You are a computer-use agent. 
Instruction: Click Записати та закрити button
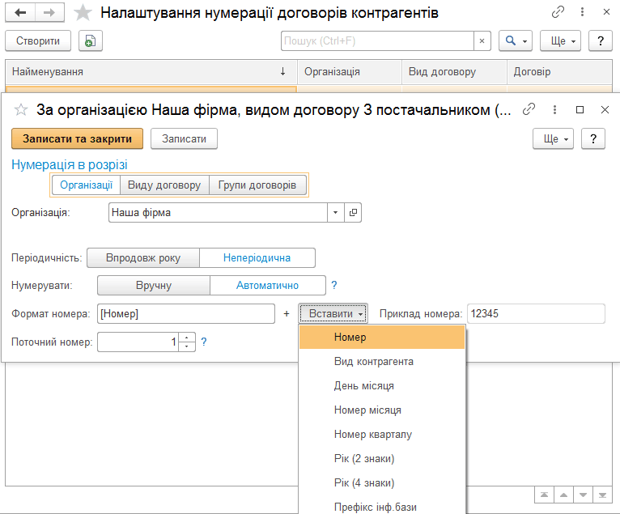point(77,138)
